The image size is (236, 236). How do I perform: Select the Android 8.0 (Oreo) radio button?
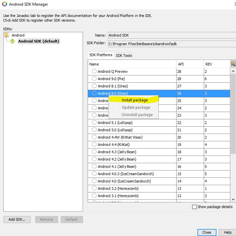click(x=94, y=93)
